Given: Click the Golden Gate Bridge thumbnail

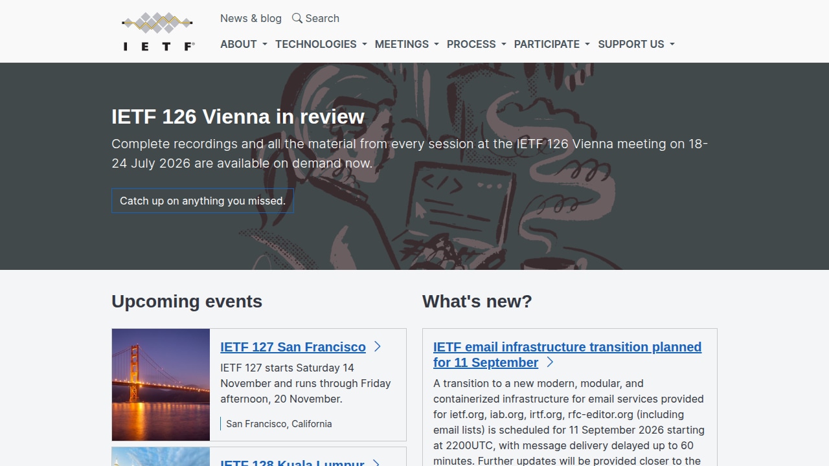Looking at the screenshot, I should click(161, 384).
